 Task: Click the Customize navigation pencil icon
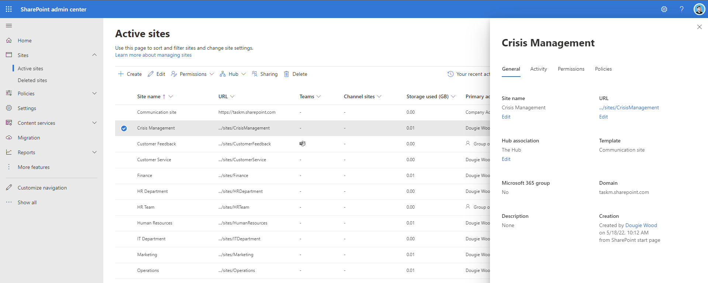pos(9,187)
